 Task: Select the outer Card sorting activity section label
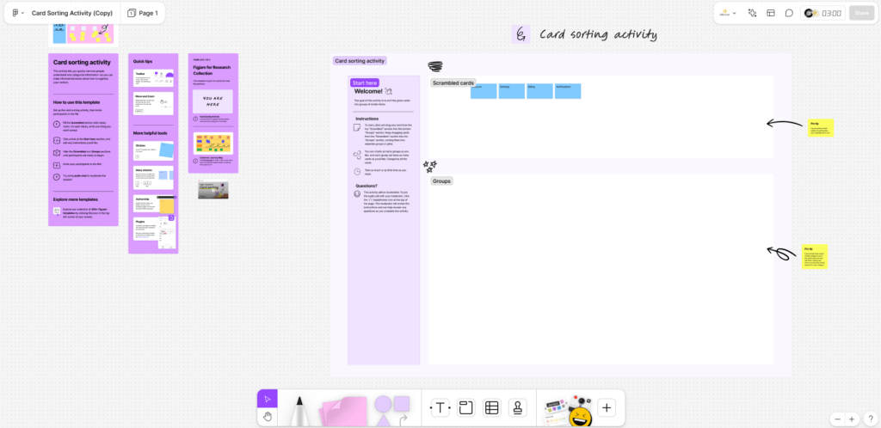point(360,60)
